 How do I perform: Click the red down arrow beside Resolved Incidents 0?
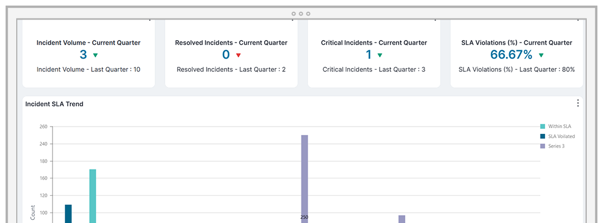coord(238,55)
